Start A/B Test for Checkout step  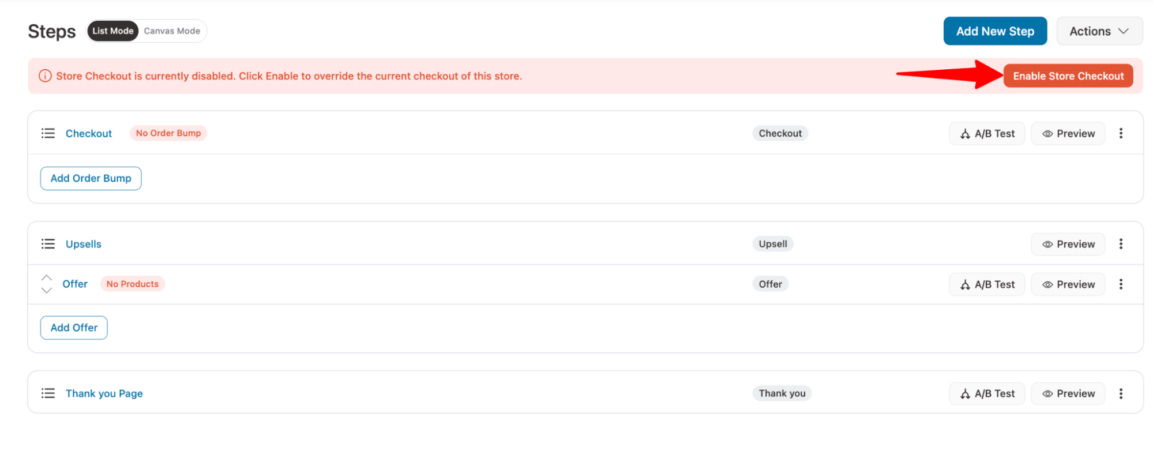point(987,133)
